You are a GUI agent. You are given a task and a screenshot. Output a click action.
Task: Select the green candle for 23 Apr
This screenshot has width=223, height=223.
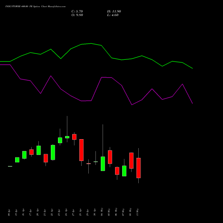60,140
